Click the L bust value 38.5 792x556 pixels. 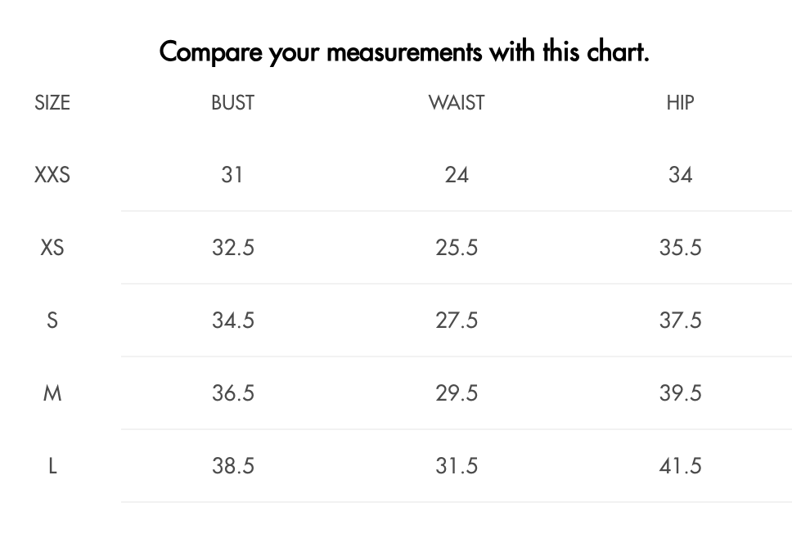point(233,465)
